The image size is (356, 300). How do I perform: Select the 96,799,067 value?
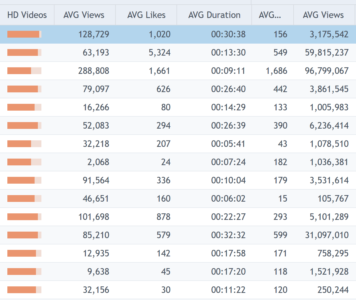click(x=327, y=71)
